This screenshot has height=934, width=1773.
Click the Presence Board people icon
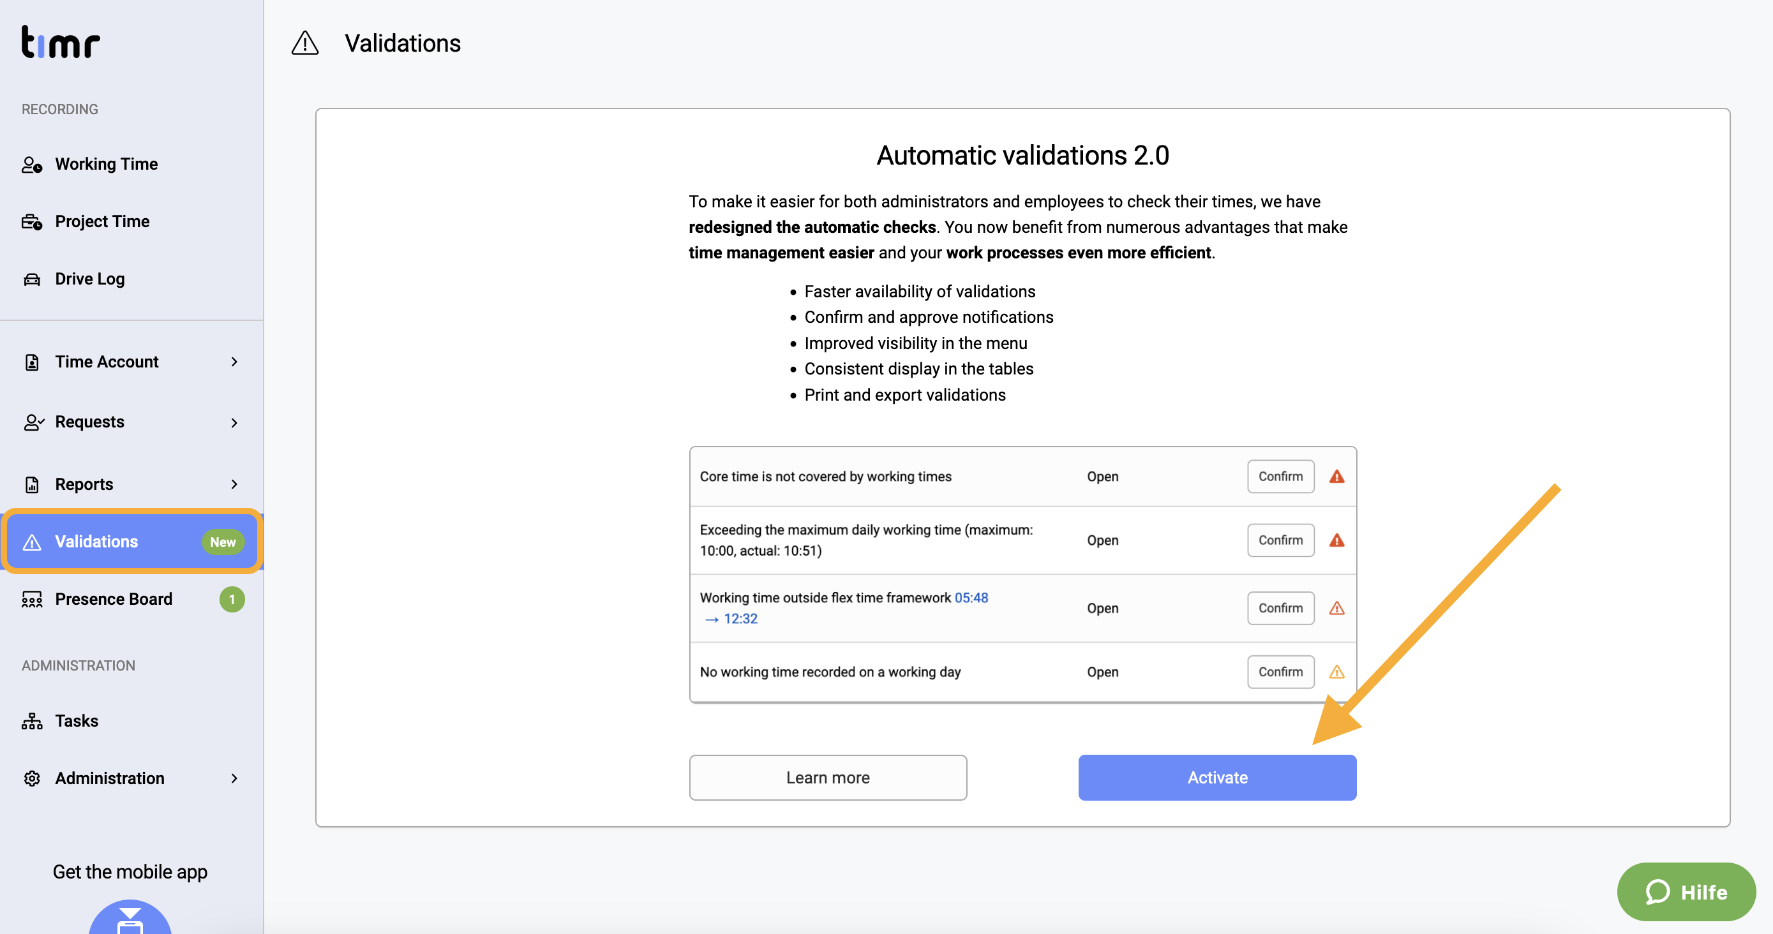click(x=32, y=600)
